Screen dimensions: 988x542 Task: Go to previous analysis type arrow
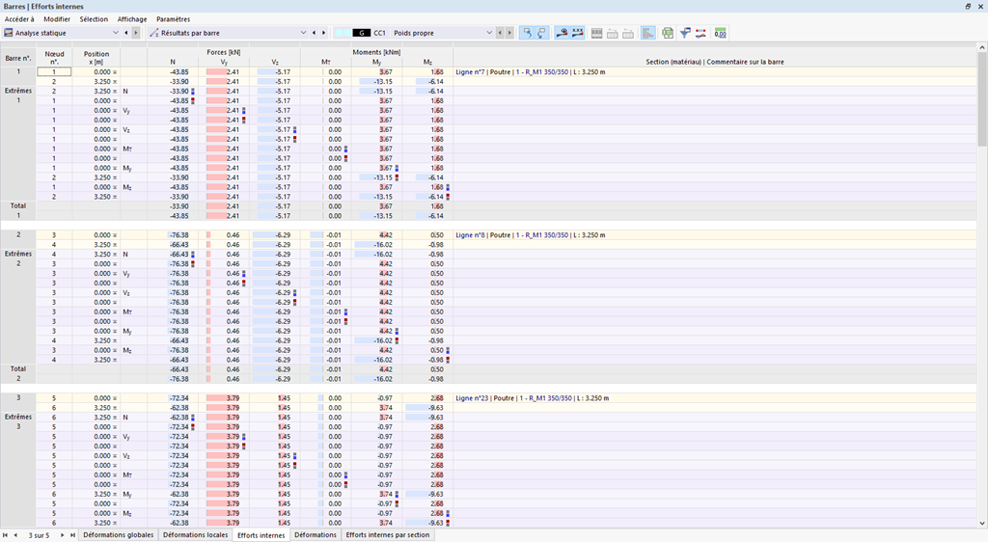(x=126, y=33)
